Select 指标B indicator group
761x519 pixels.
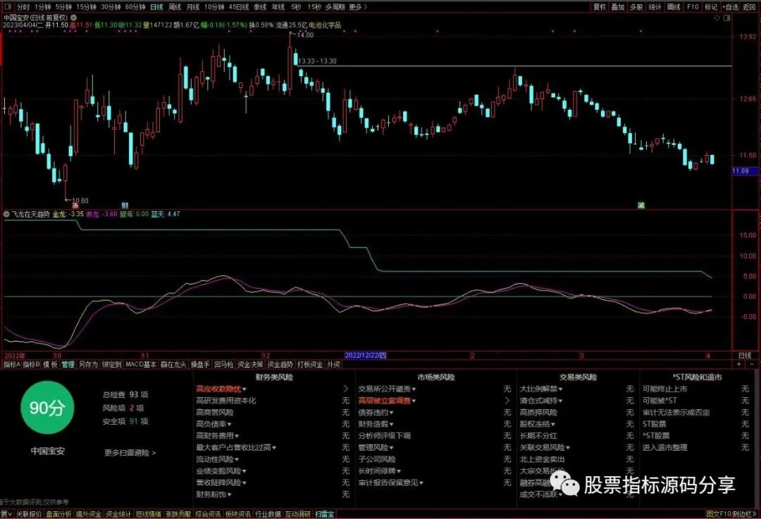(x=32, y=364)
